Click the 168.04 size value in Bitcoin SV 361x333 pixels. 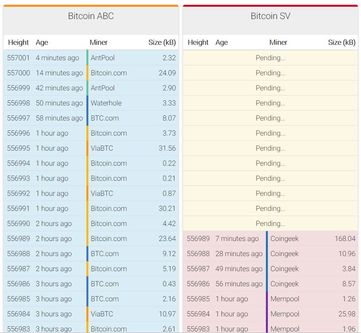pyautogui.click(x=345, y=239)
